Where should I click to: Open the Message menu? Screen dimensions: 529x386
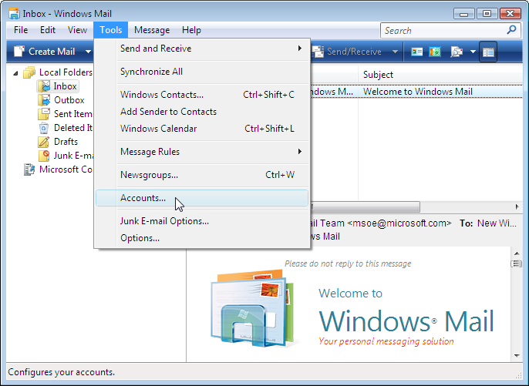[152, 30]
